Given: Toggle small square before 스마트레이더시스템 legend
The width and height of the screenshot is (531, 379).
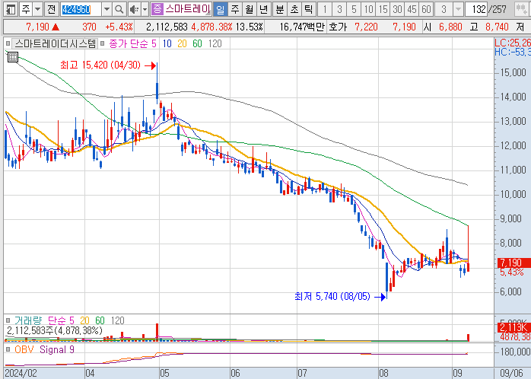Looking at the screenshot, I should [x=8, y=43].
